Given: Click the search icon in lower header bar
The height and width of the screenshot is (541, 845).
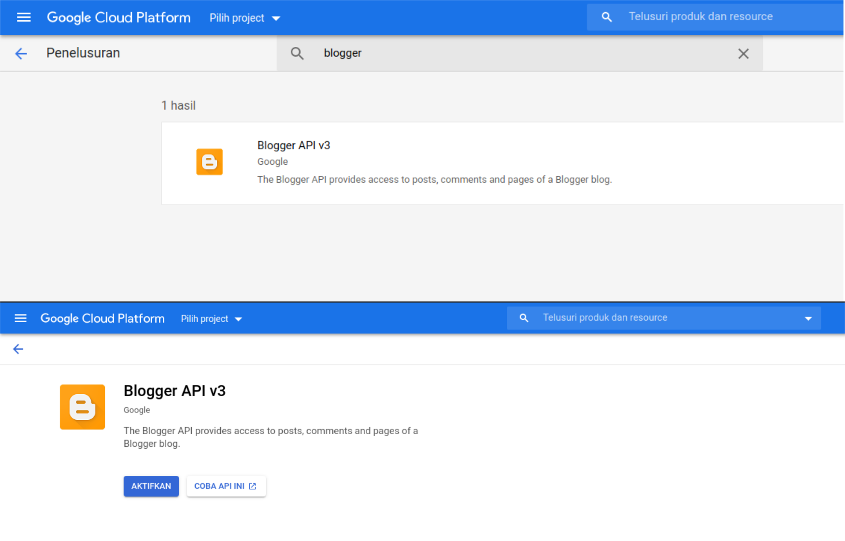Looking at the screenshot, I should (x=524, y=318).
